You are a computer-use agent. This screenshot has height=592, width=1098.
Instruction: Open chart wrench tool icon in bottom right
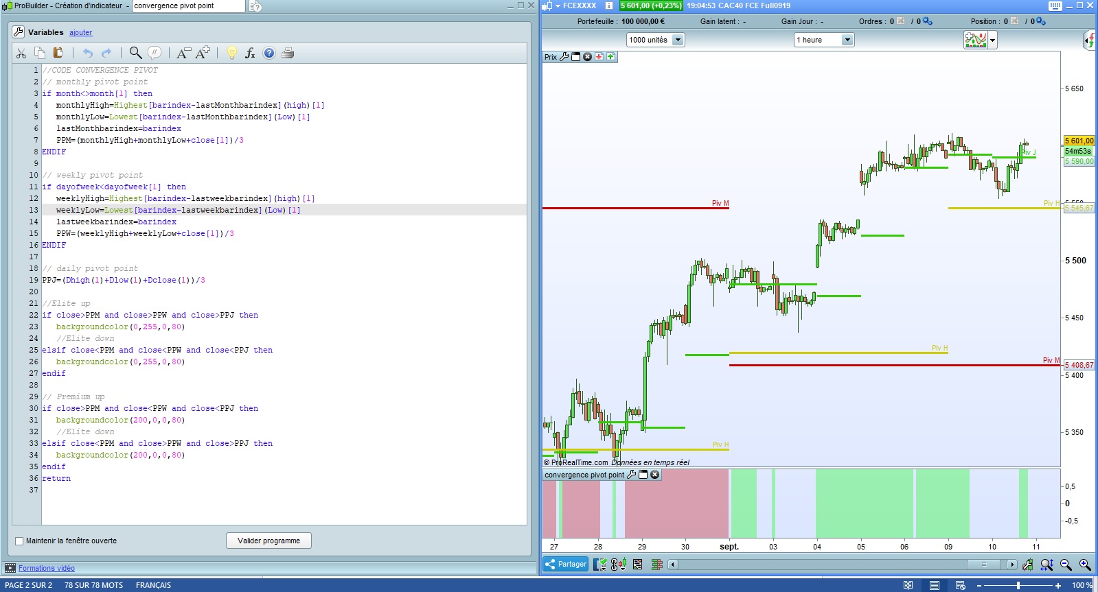click(1027, 565)
